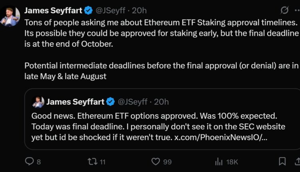
Task: Click the verified badge in the quoted tweet
Action: (110, 102)
